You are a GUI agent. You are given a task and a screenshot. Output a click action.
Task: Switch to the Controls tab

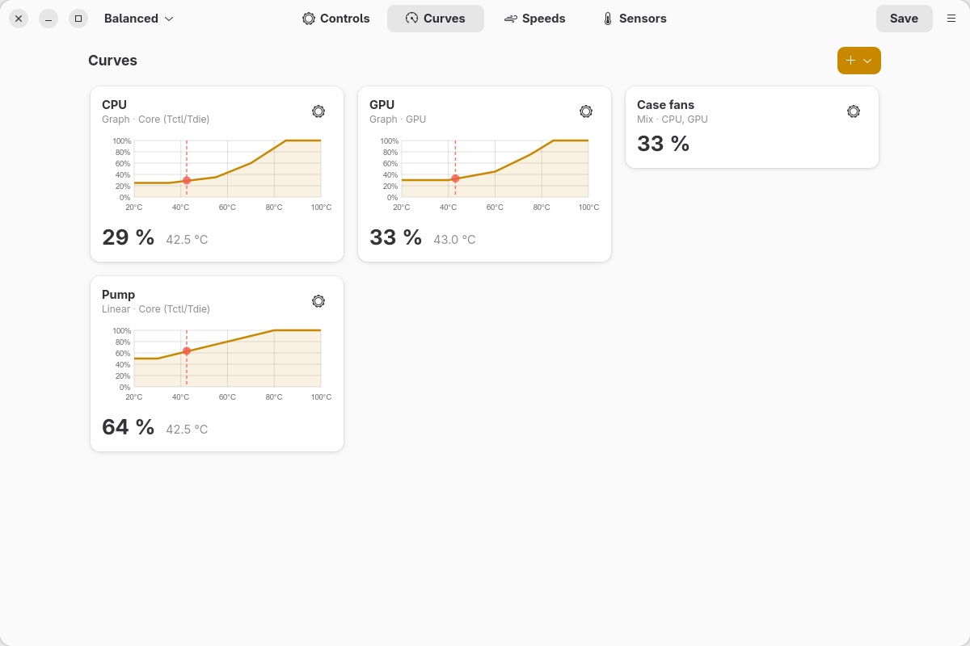[336, 19]
